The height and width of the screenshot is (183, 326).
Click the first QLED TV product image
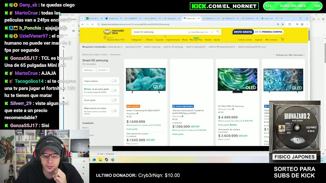tap(146, 80)
